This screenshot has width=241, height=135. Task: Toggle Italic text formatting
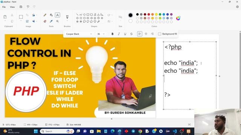[119, 34]
